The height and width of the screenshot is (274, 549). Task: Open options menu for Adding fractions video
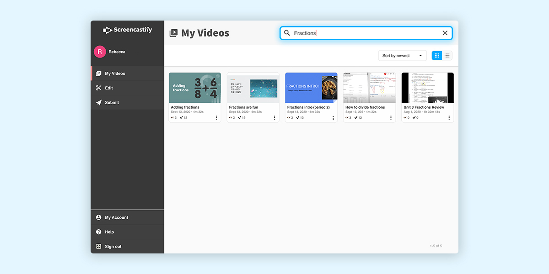click(x=216, y=117)
